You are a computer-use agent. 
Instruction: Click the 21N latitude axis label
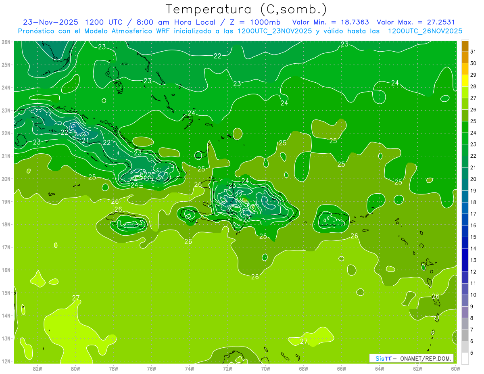point(6,156)
